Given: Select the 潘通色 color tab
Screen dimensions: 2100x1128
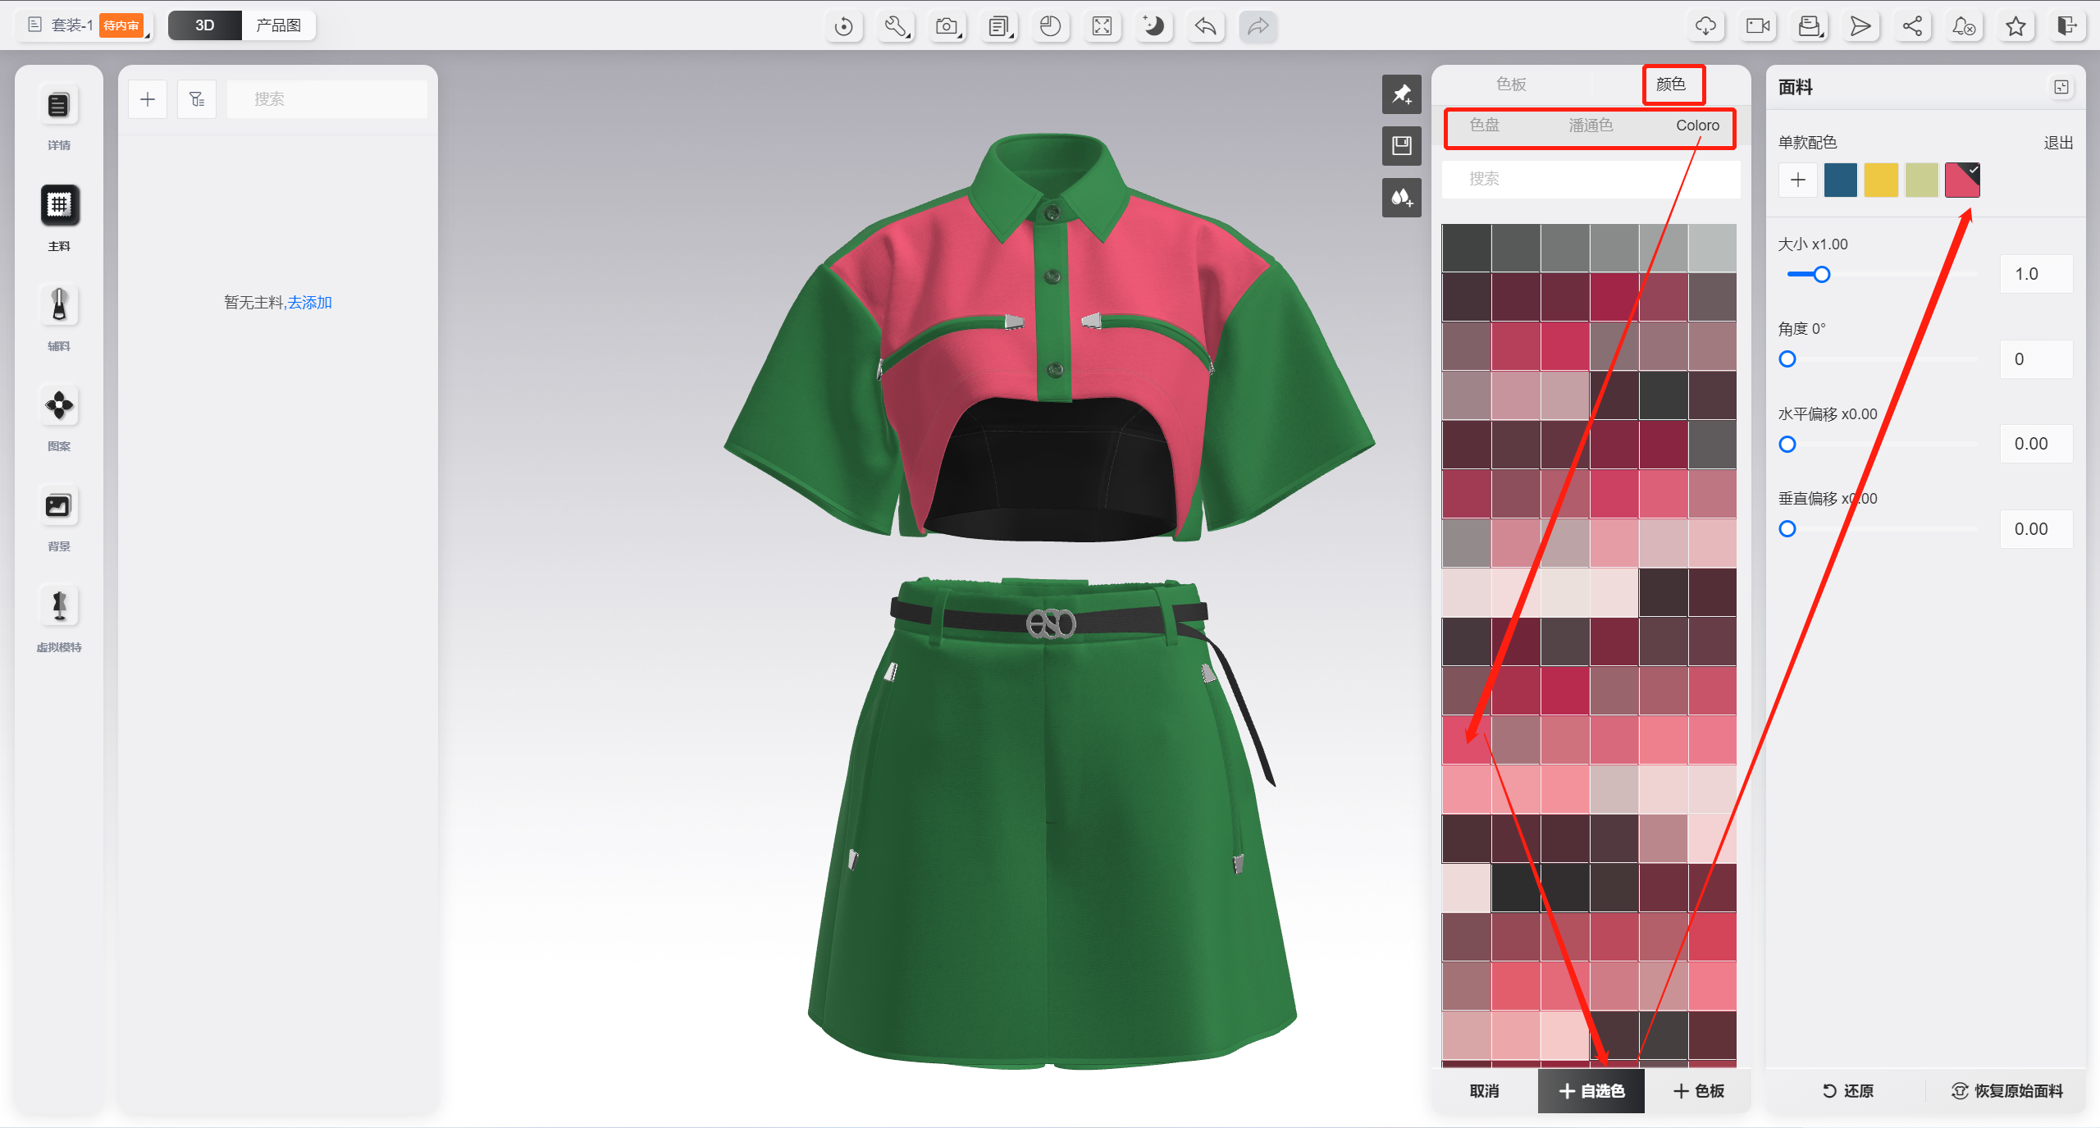Looking at the screenshot, I should click(1591, 126).
